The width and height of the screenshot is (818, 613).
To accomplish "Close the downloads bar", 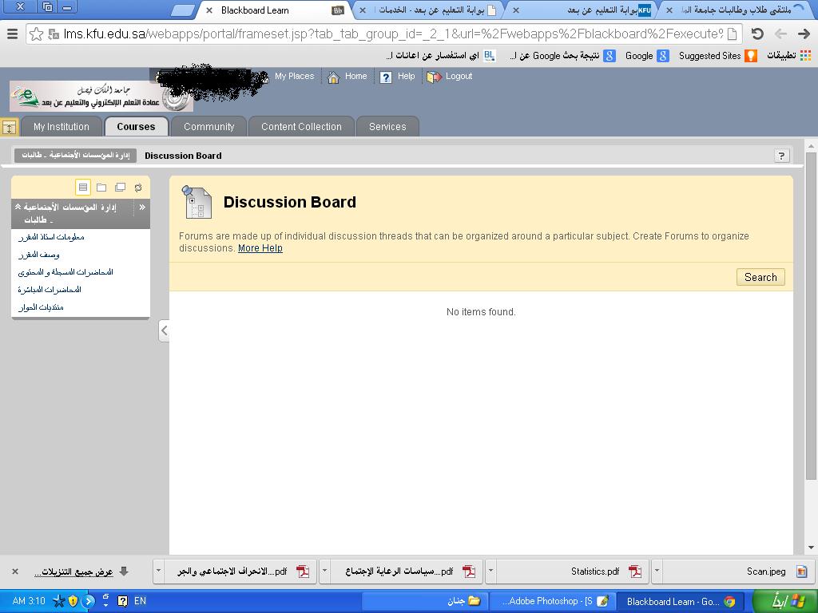I will (15, 571).
